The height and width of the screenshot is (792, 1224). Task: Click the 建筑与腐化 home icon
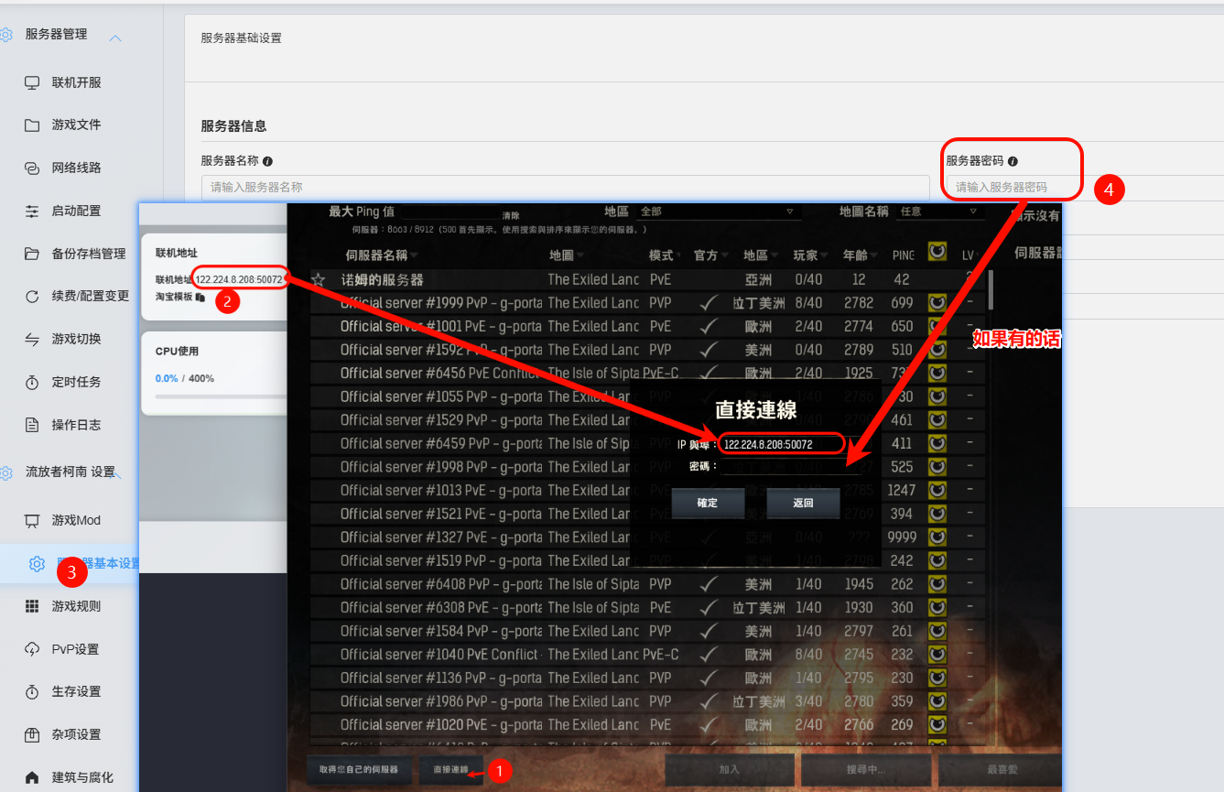pyautogui.click(x=32, y=777)
